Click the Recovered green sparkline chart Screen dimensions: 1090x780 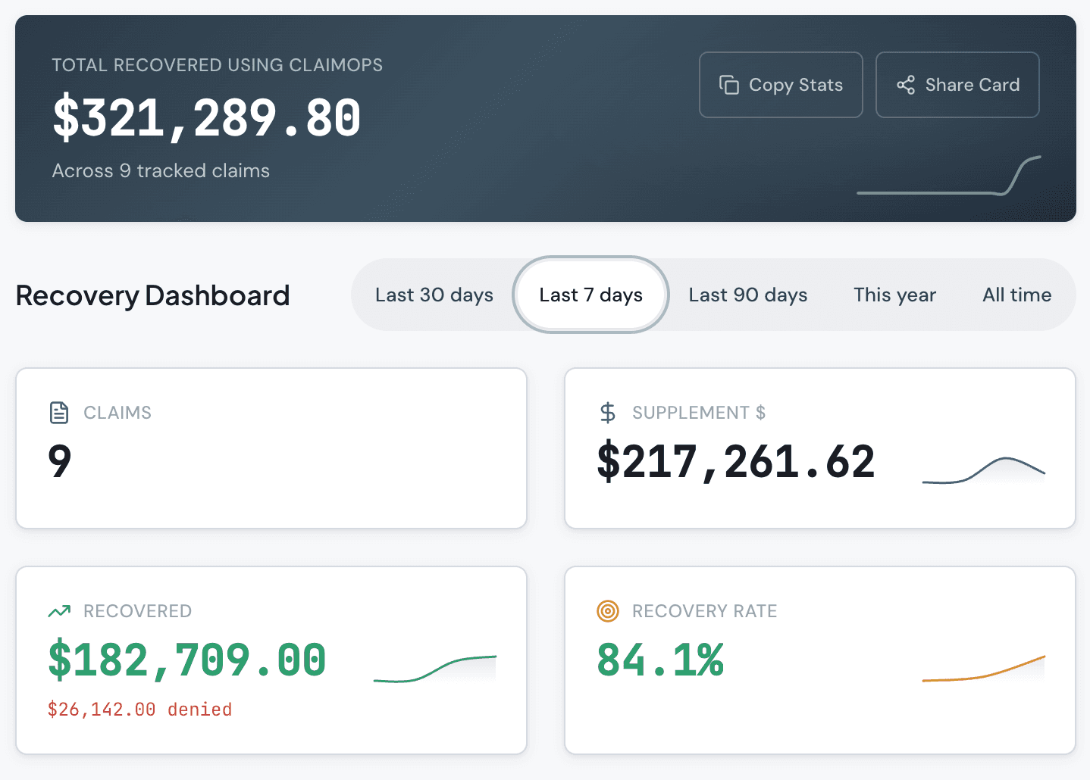(435, 669)
